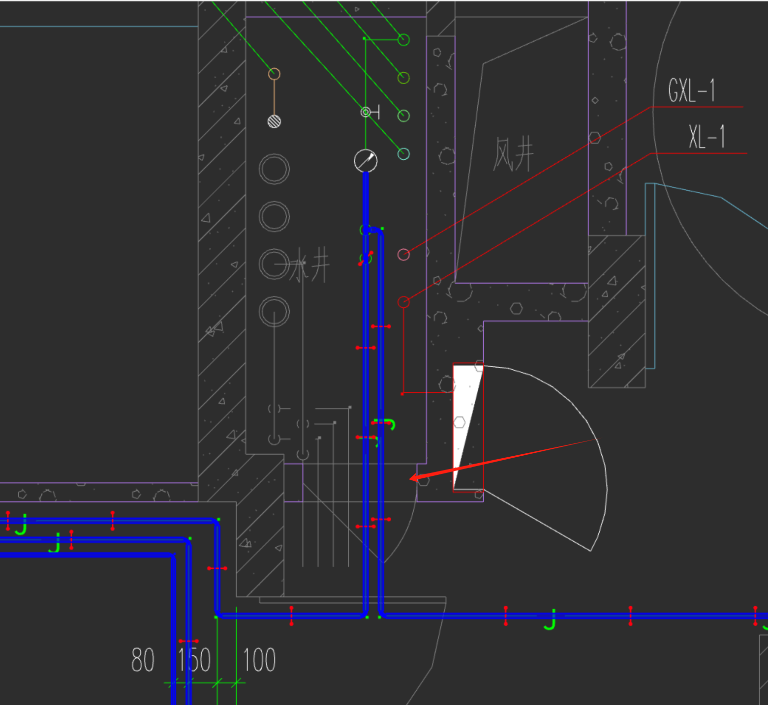Select the 80 dimension text

coord(143,660)
